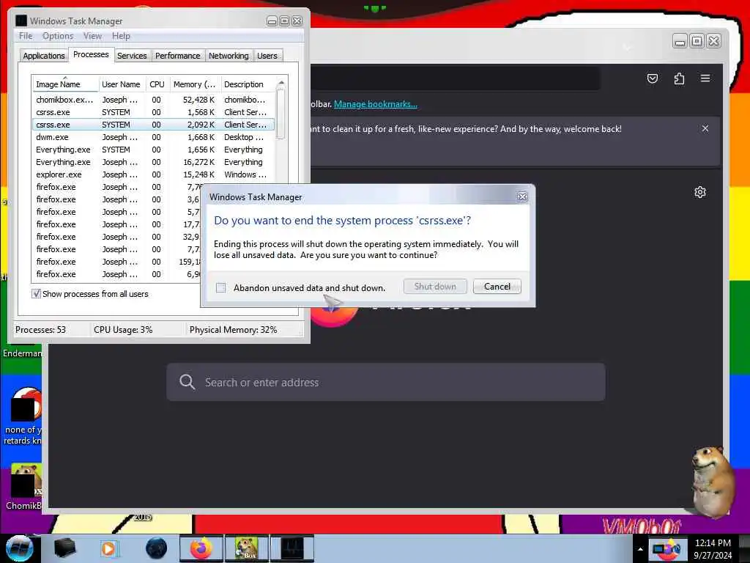Select csrss.exe row using 1,568 K

click(153, 112)
